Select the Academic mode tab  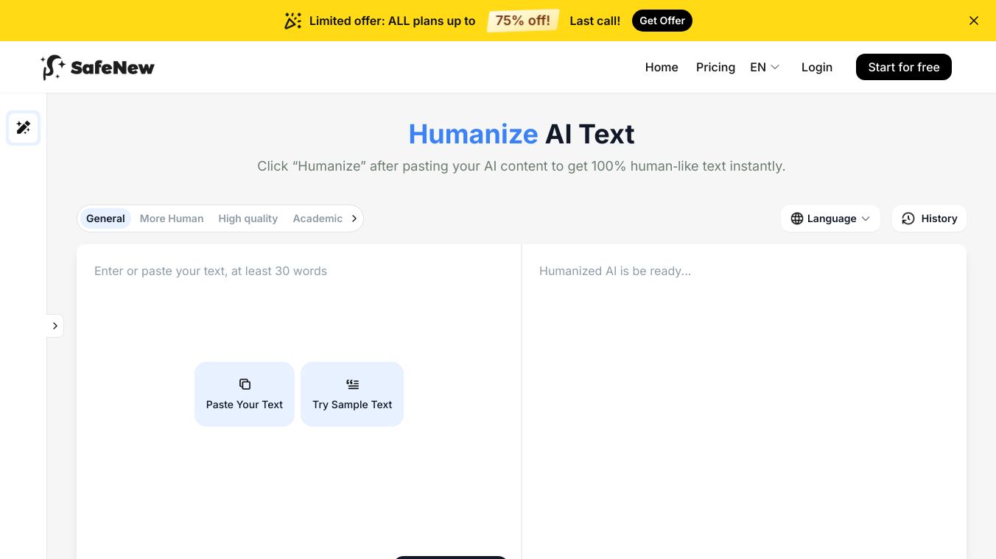318,218
